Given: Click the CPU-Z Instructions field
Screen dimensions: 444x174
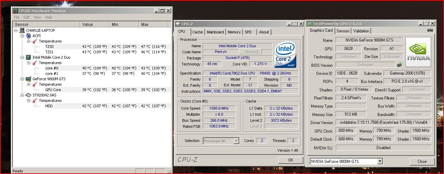Looking at the screenshot, I should click(x=250, y=91).
